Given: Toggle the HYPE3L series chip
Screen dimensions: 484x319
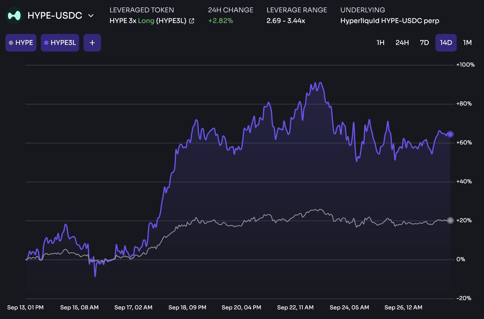Looking at the screenshot, I should [60, 43].
